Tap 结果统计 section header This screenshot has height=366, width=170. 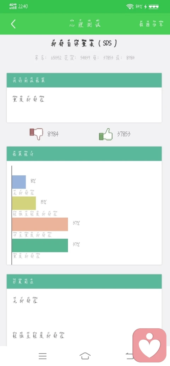tap(84, 154)
